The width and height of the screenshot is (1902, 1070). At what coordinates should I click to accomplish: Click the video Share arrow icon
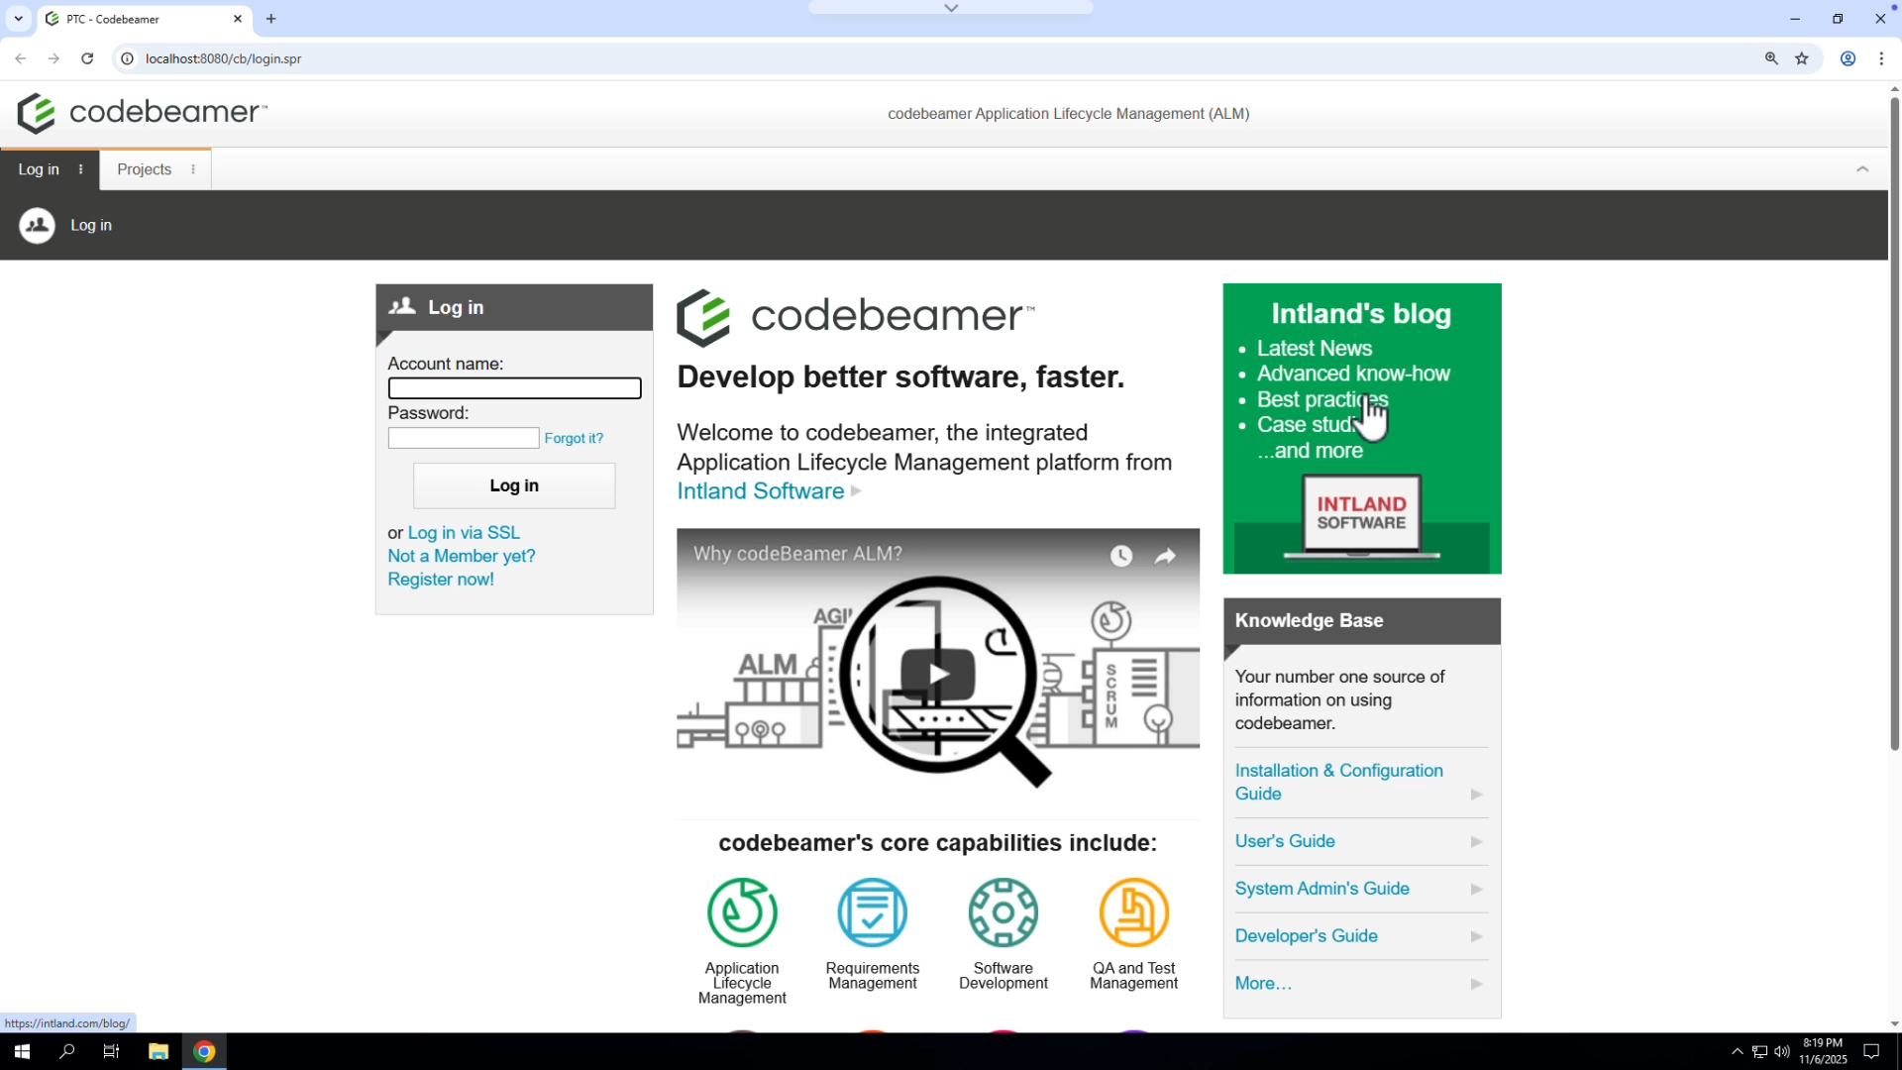pyautogui.click(x=1166, y=556)
